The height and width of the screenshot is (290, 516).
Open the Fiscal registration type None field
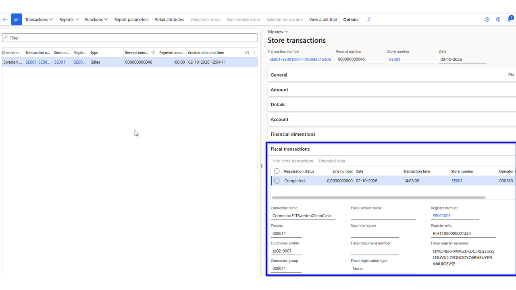tap(383, 269)
